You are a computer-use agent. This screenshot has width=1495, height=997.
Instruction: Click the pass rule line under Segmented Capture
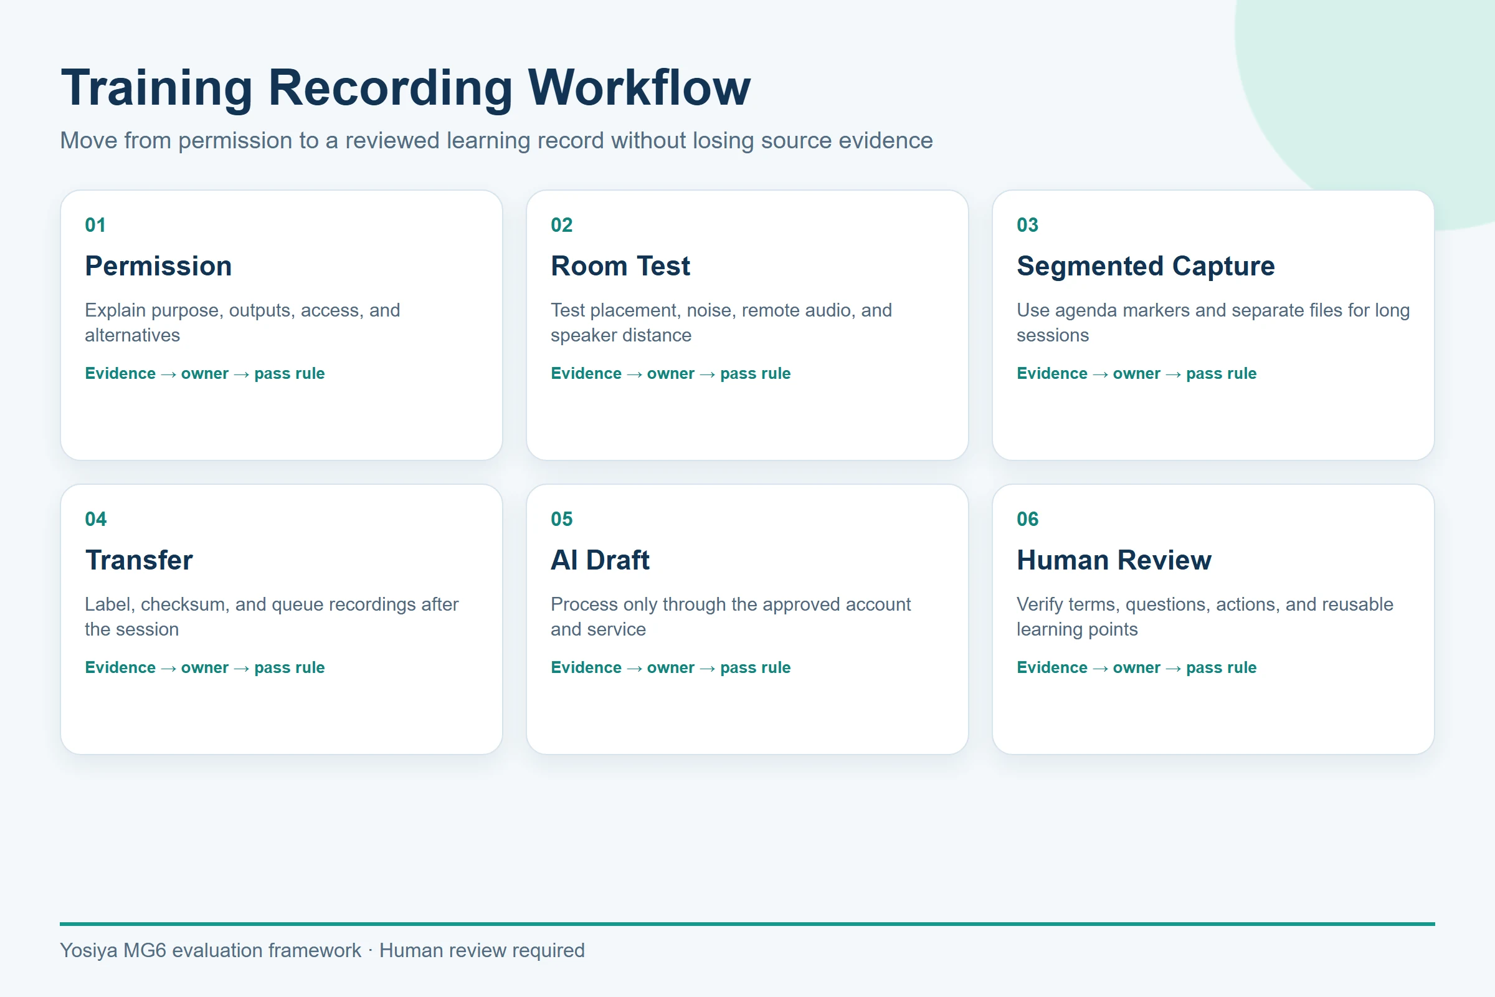(1136, 373)
